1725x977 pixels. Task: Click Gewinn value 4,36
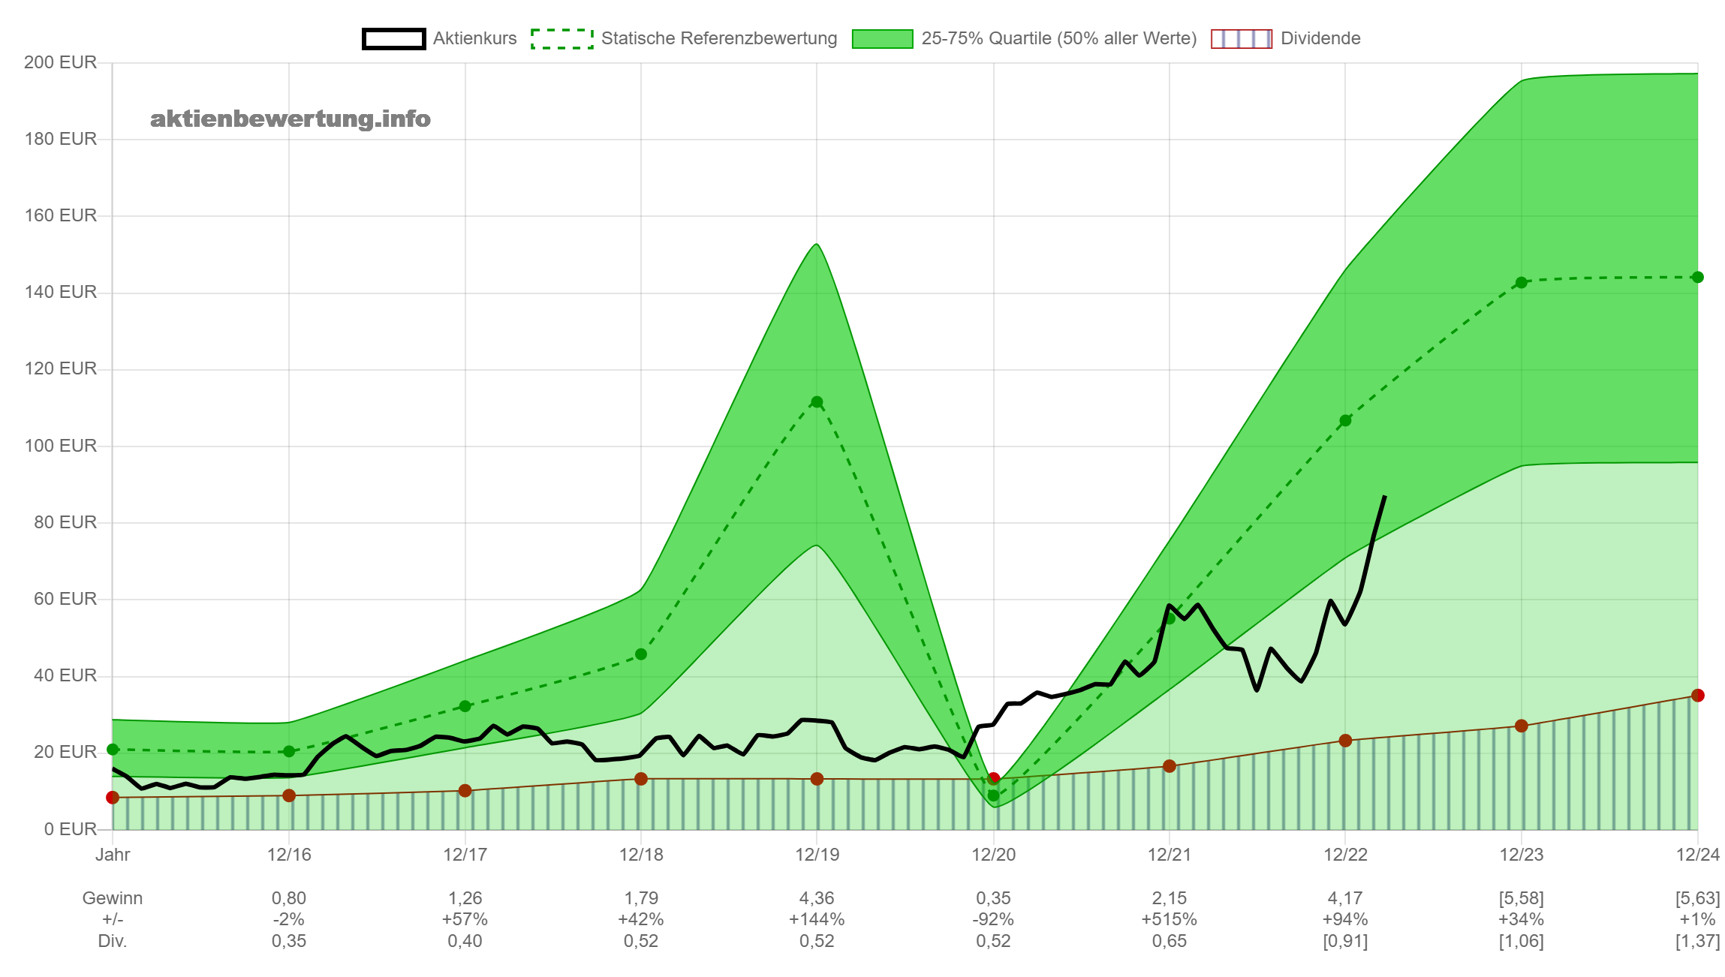pyautogui.click(x=817, y=898)
